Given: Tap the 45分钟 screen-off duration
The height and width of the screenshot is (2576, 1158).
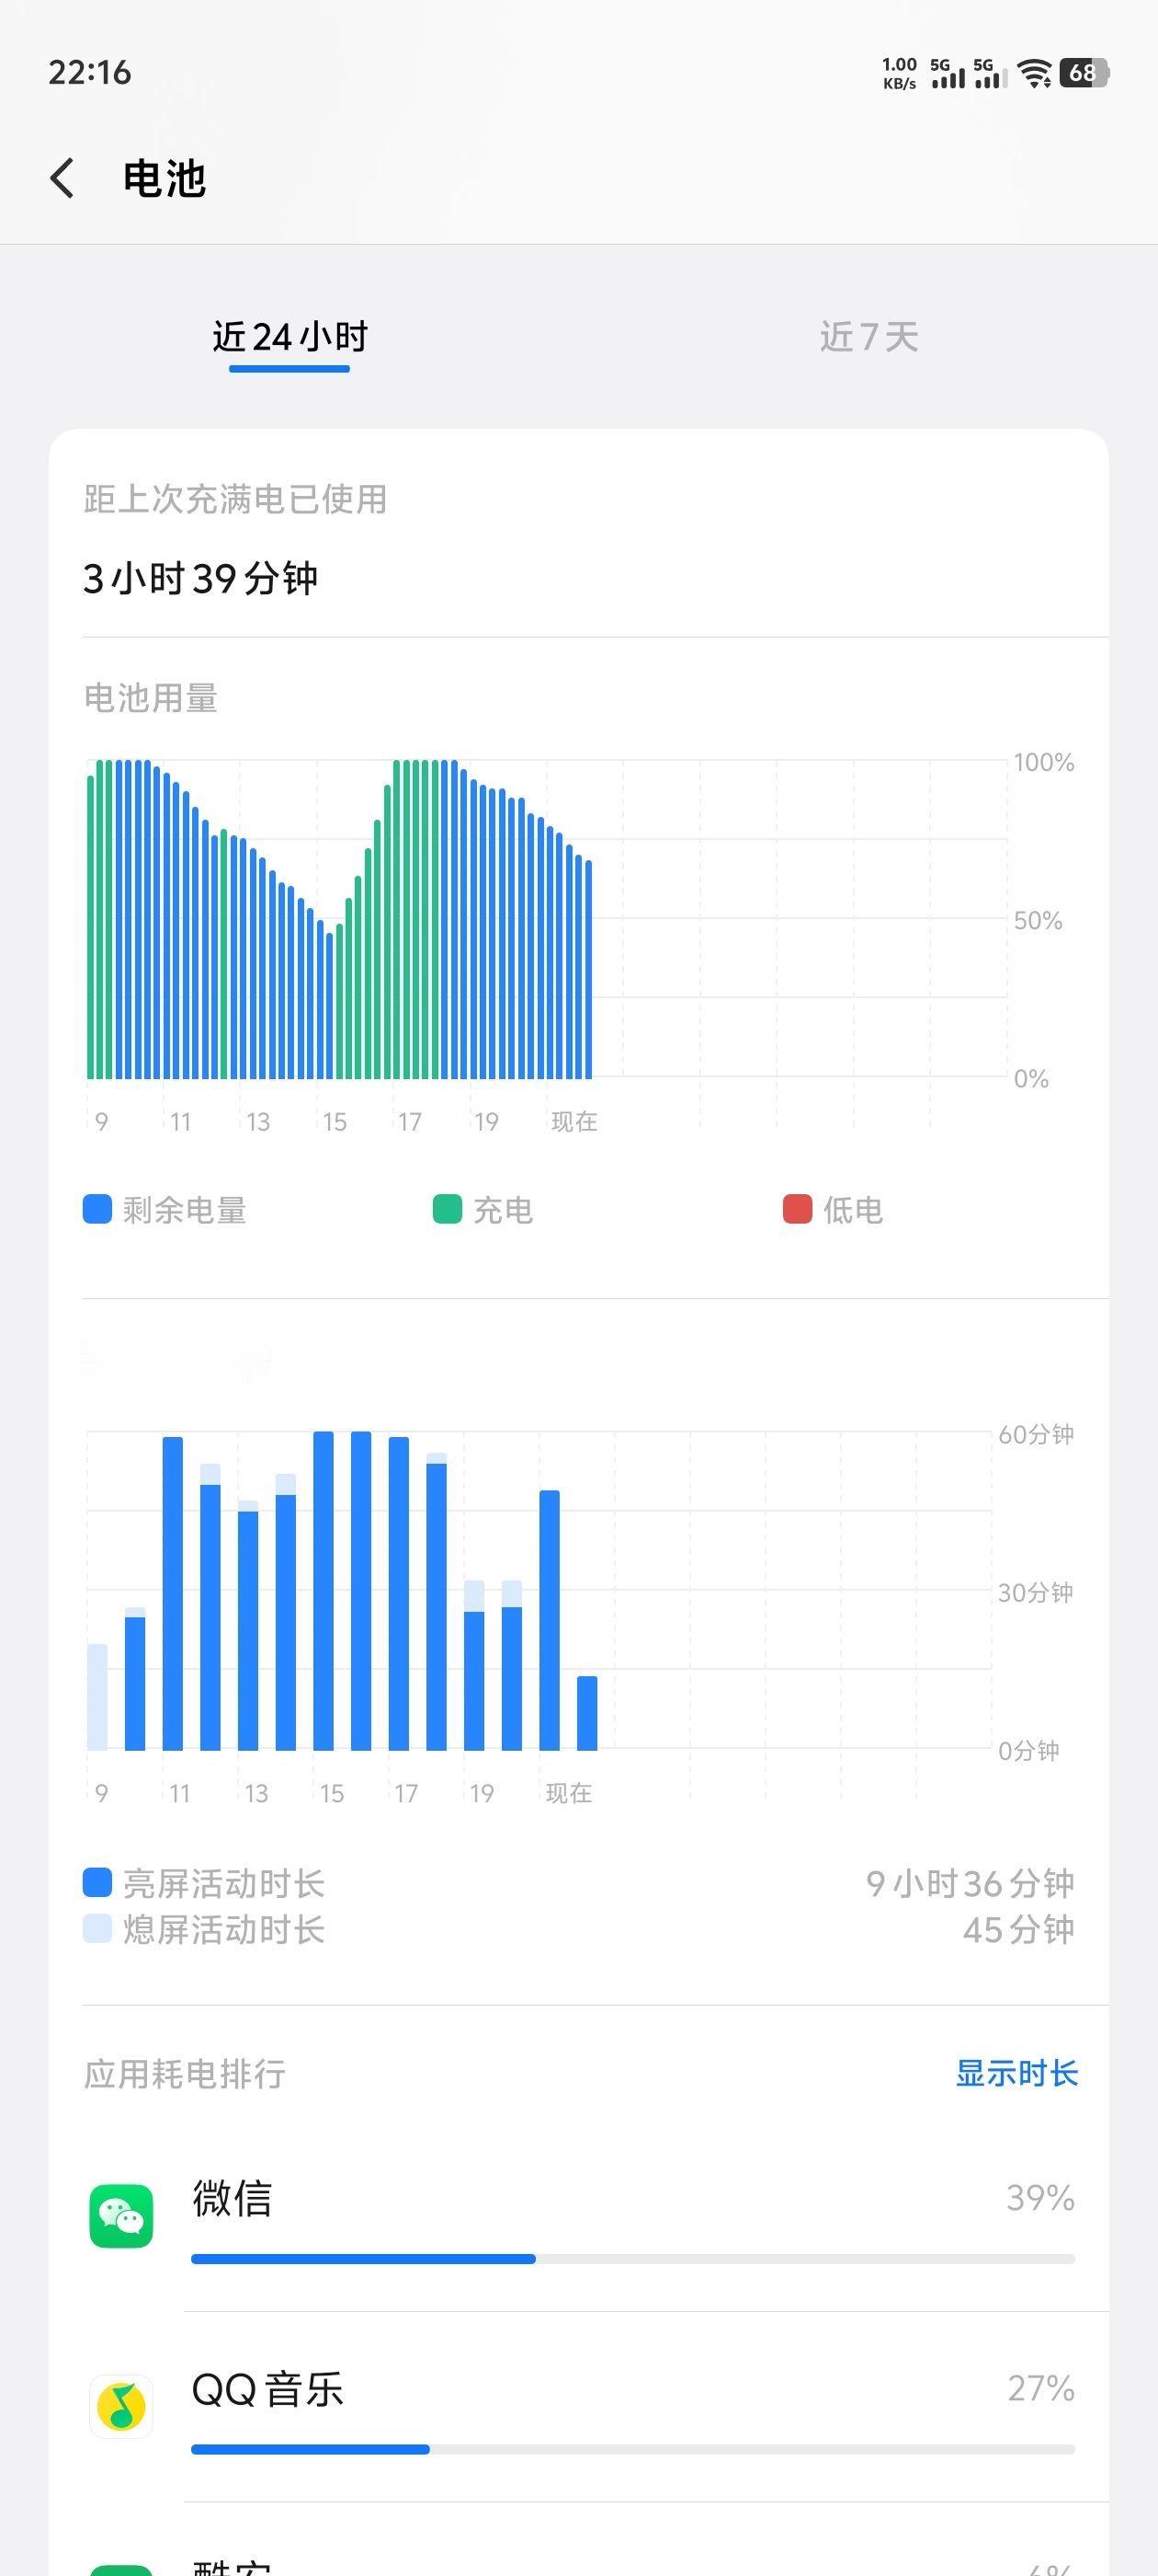Looking at the screenshot, I should [x=1018, y=1929].
